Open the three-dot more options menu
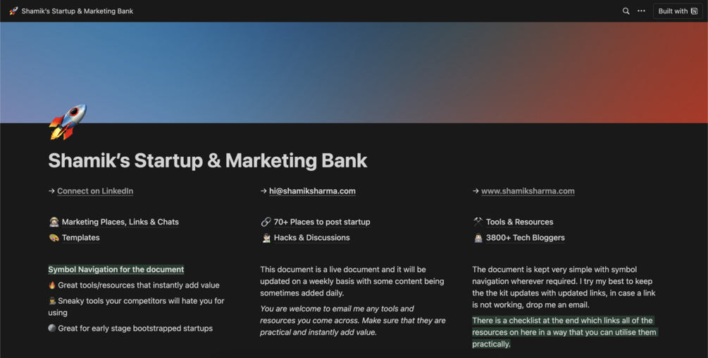708x358 pixels. (x=641, y=11)
